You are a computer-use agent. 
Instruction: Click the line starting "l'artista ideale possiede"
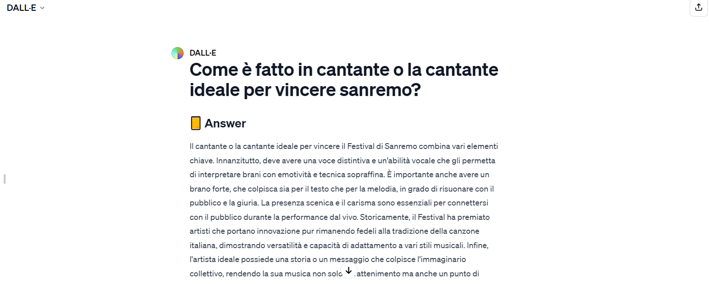(x=327, y=259)
